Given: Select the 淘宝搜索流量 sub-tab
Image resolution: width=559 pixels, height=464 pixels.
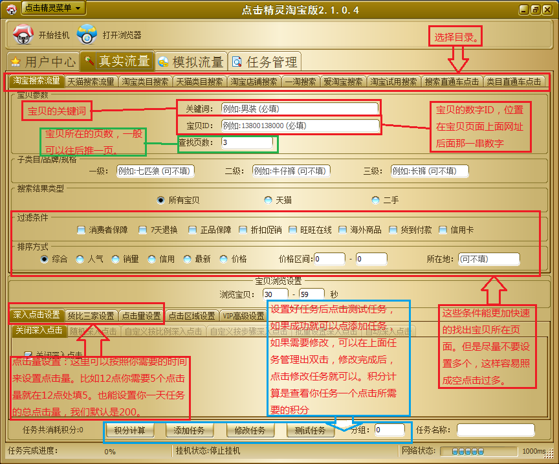Looking at the screenshot, I should [x=36, y=81].
